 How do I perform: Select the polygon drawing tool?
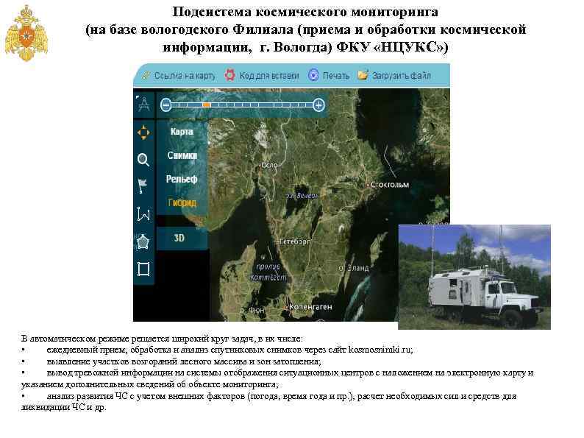[x=143, y=242]
